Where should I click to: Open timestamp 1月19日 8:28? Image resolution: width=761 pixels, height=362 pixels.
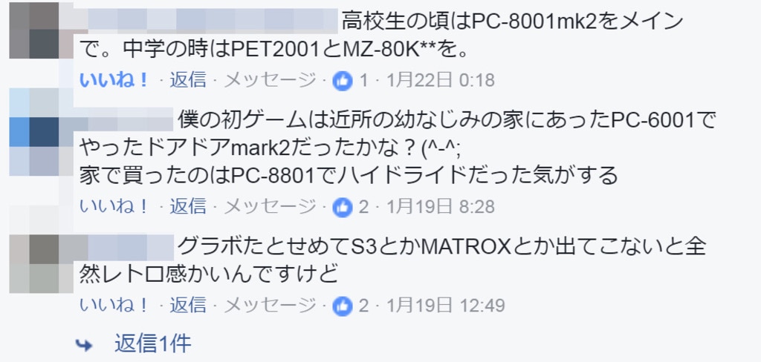coord(440,208)
